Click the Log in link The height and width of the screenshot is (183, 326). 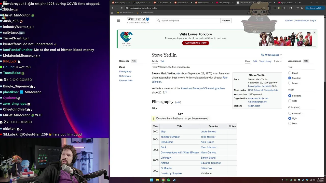coord(313,21)
